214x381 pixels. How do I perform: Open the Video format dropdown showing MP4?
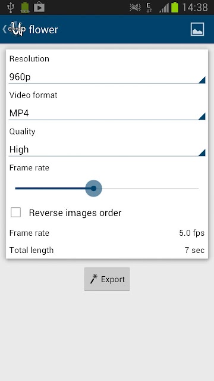tap(107, 114)
